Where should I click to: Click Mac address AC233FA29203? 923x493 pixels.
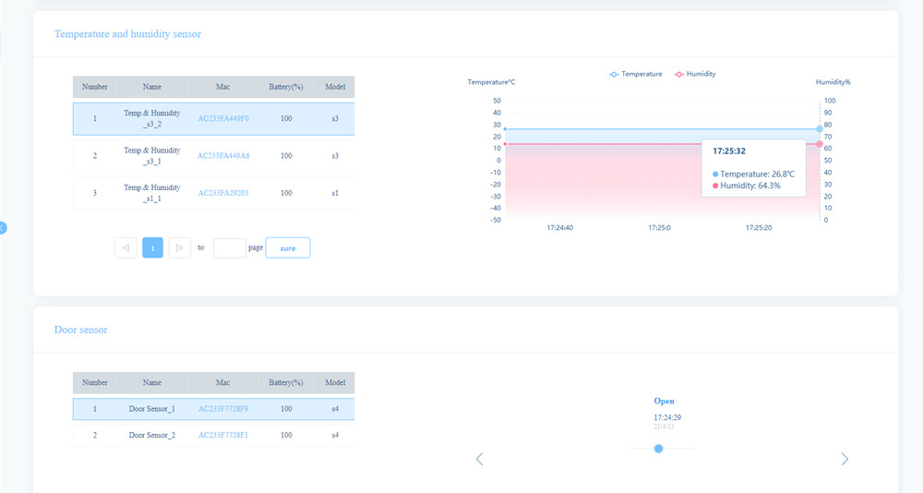pos(222,193)
